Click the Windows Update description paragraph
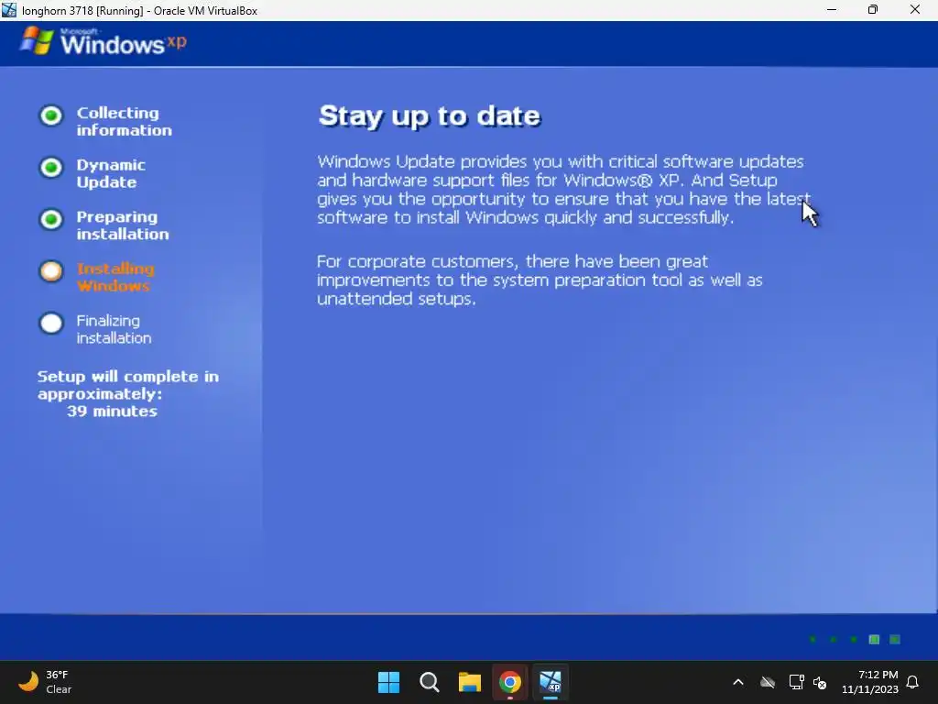The height and width of the screenshot is (704, 938). pos(563,189)
